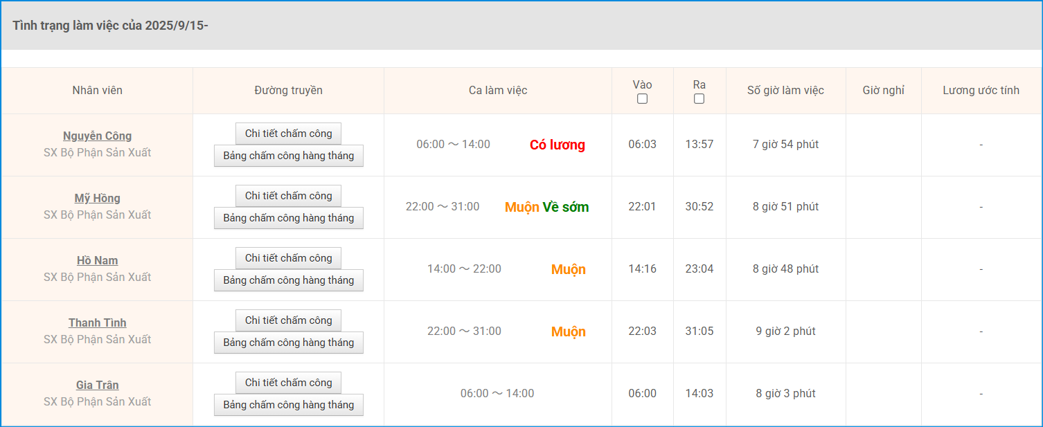Click the Hồ Nam employee link
1043x427 pixels.
[x=97, y=260]
